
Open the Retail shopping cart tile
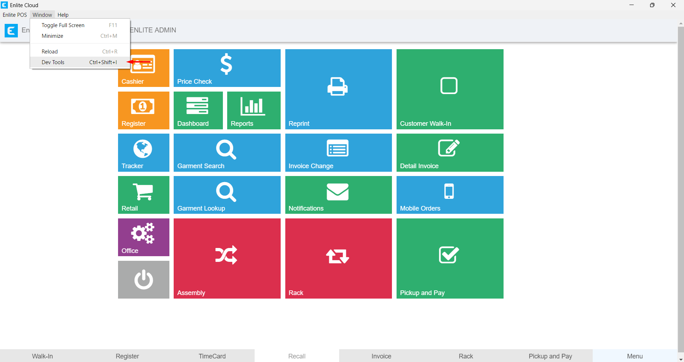(143, 195)
